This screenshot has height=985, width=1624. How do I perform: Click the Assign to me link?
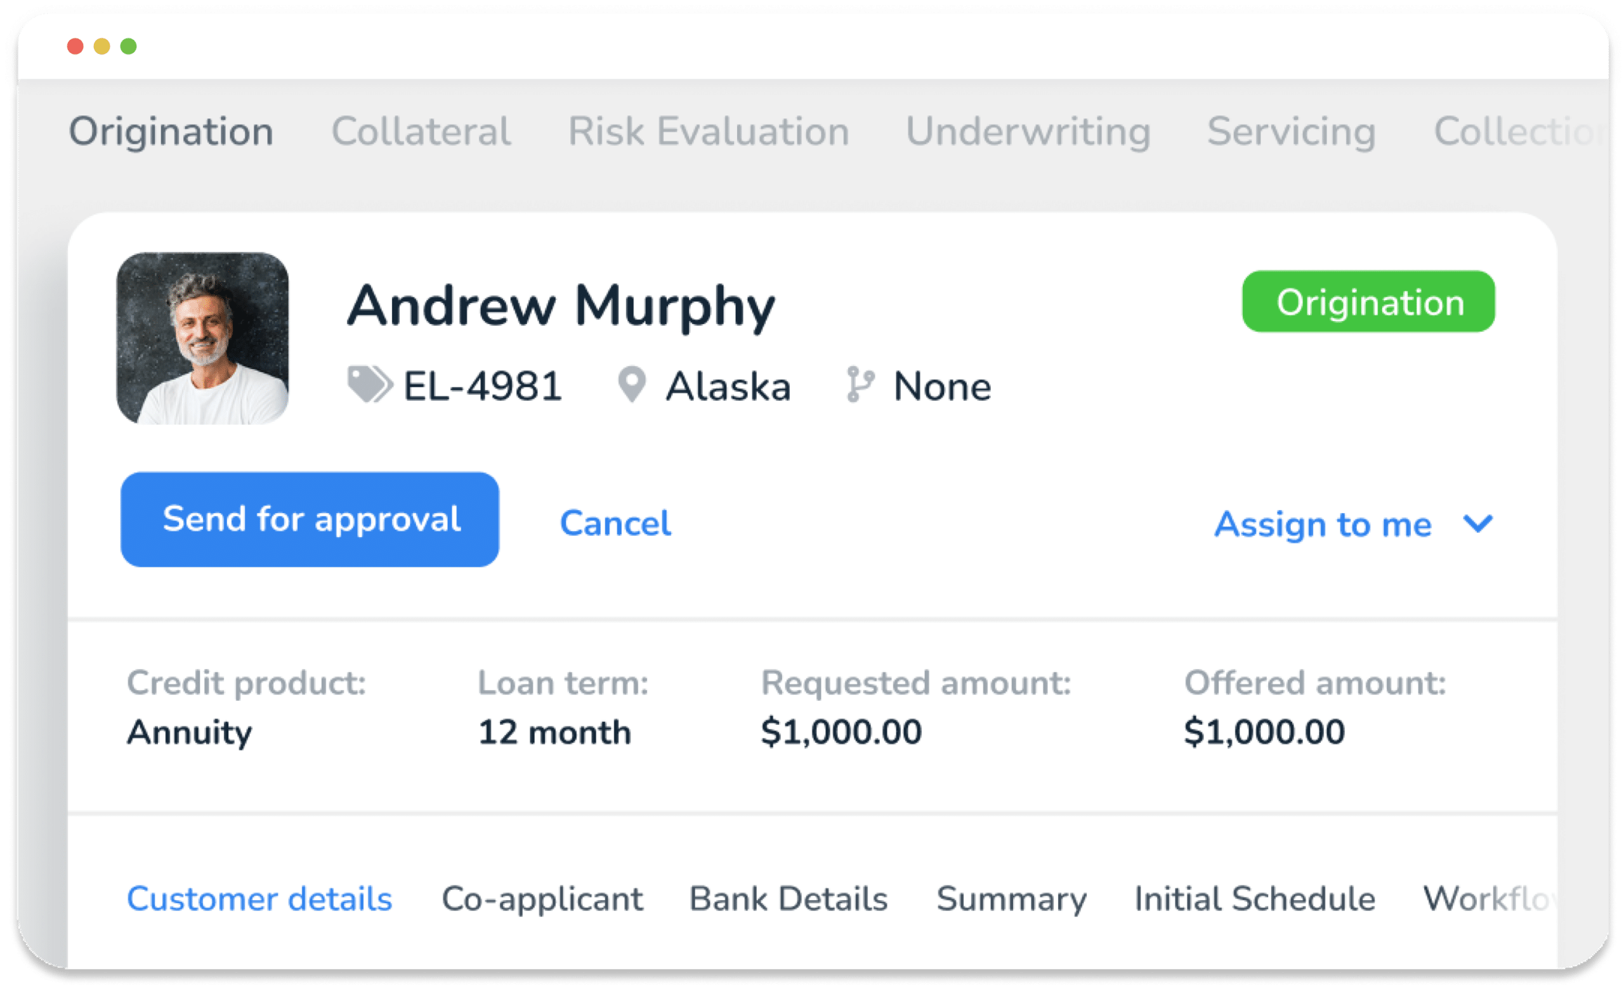click(1323, 525)
